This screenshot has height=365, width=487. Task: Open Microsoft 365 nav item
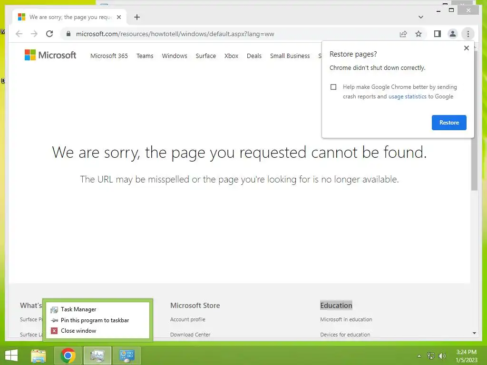pos(109,56)
